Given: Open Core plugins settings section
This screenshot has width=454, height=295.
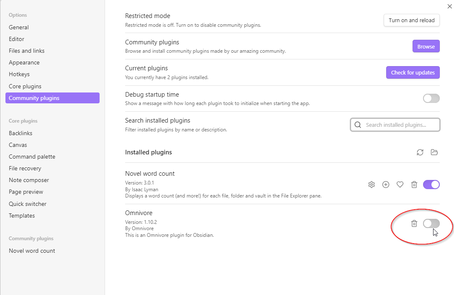Looking at the screenshot, I should pos(25,86).
